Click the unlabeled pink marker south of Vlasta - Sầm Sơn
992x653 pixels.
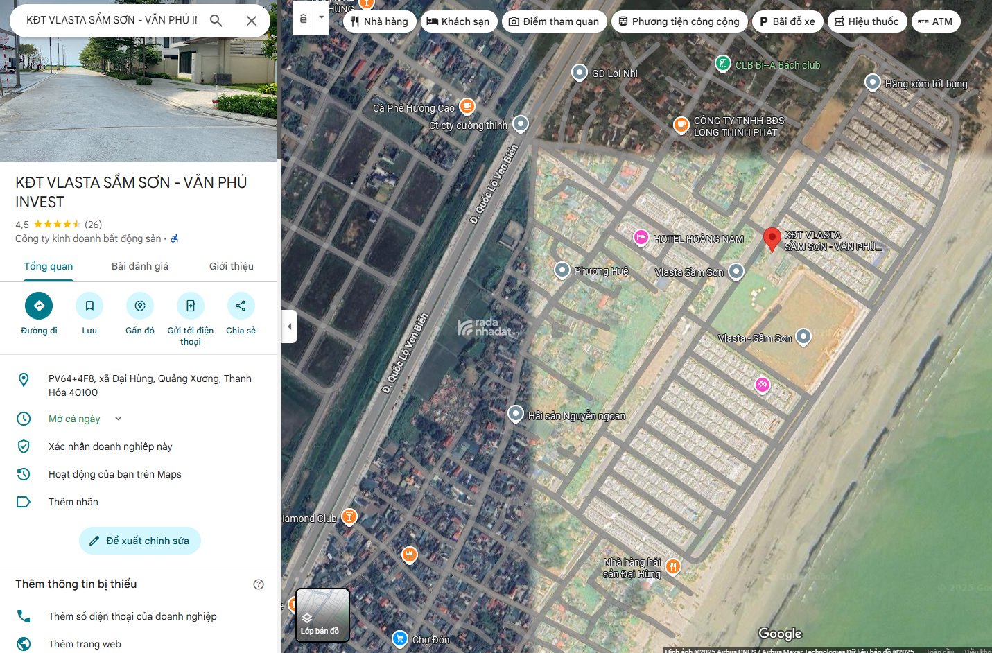[x=762, y=384]
